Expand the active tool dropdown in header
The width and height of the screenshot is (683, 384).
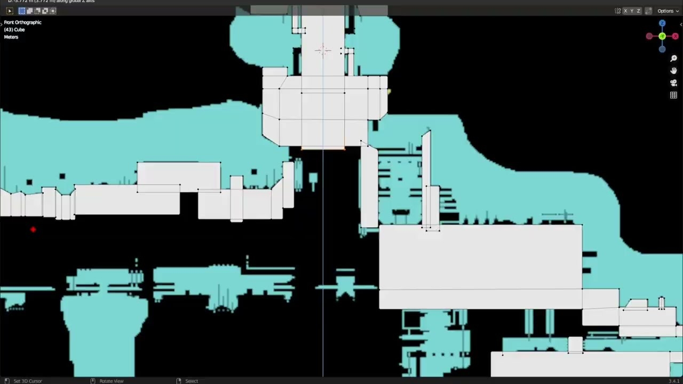coord(10,11)
